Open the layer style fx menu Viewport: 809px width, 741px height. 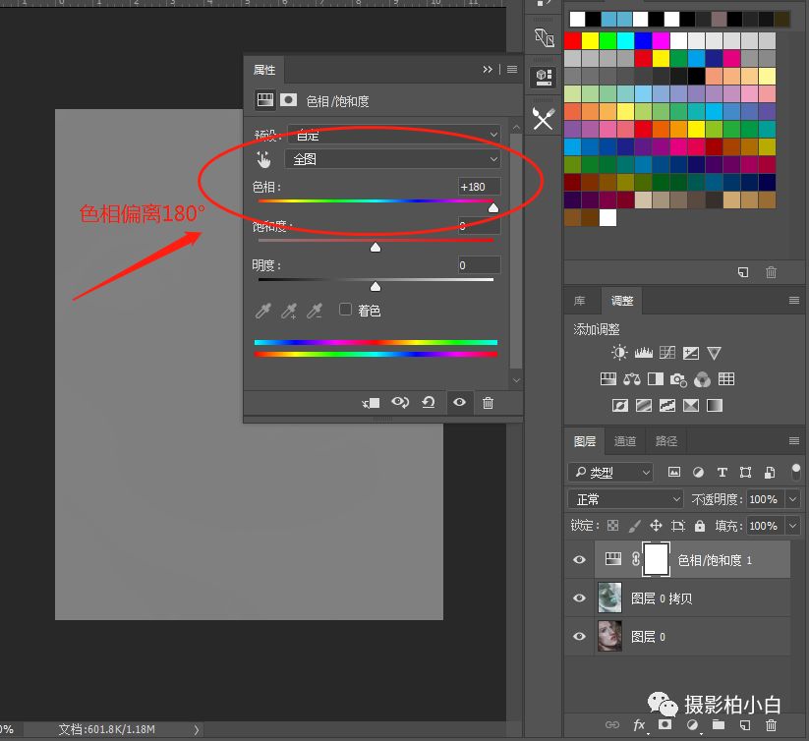coord(639,725)
